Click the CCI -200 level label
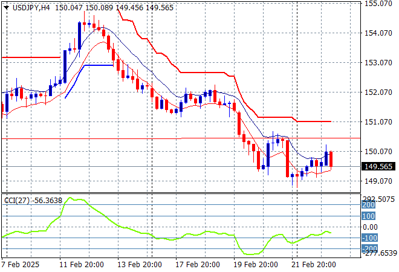Screen dimensions: 399x272 coord(369,248)
